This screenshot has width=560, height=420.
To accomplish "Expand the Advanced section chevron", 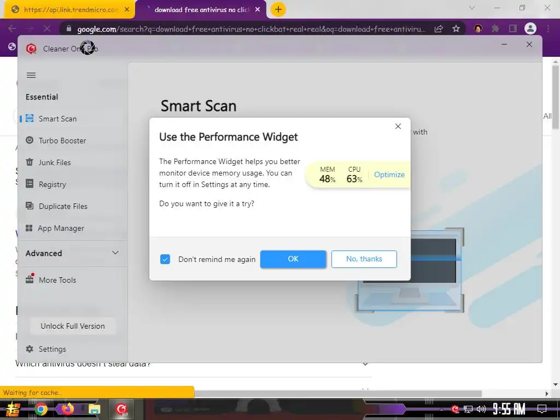I will (115, 253).
